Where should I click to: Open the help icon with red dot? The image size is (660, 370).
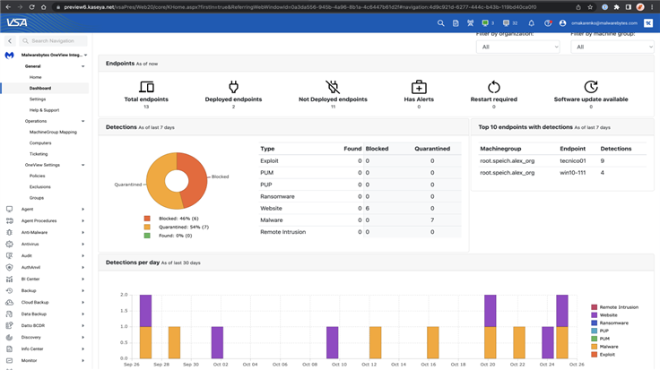548,23
